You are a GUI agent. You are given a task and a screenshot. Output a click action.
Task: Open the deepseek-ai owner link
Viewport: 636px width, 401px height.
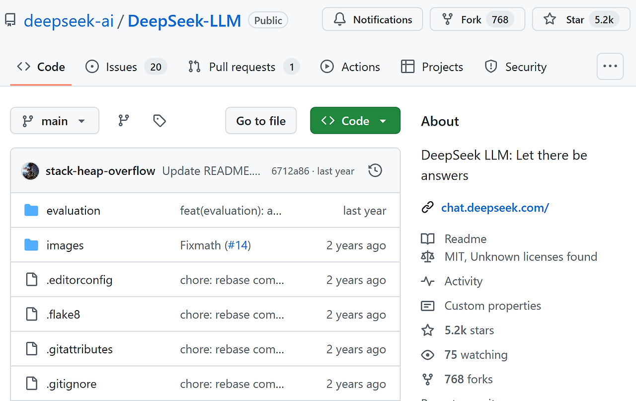69,20
